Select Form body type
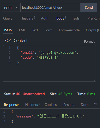This screenshot has width=100, height=128. tap(48, 30)
